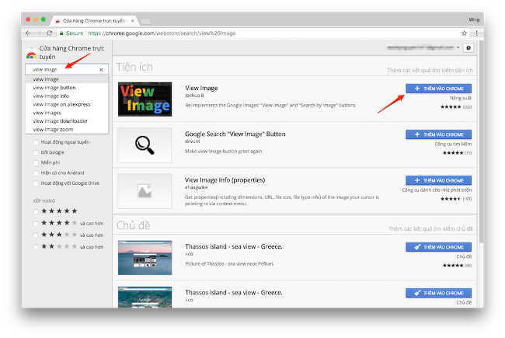Click author name "Joshua B"
505x338 pixels.
[x=194, y=96]
